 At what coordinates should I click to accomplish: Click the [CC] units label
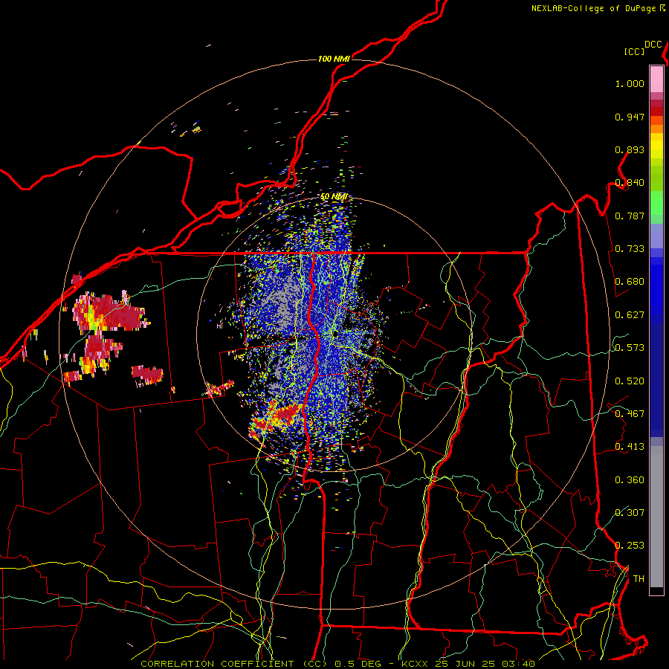point(635,51)
